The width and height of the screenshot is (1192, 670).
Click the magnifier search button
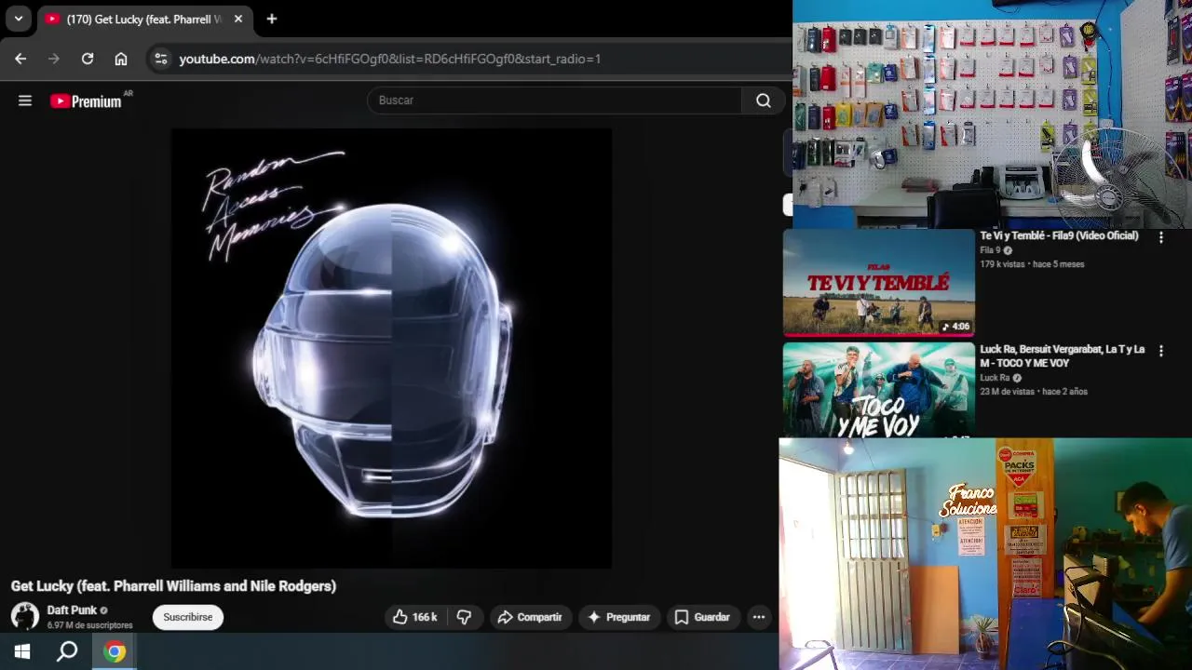(764, 100)
